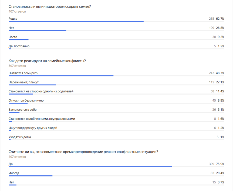Select the 'Часто' answer row

click(x=116, y=38)
